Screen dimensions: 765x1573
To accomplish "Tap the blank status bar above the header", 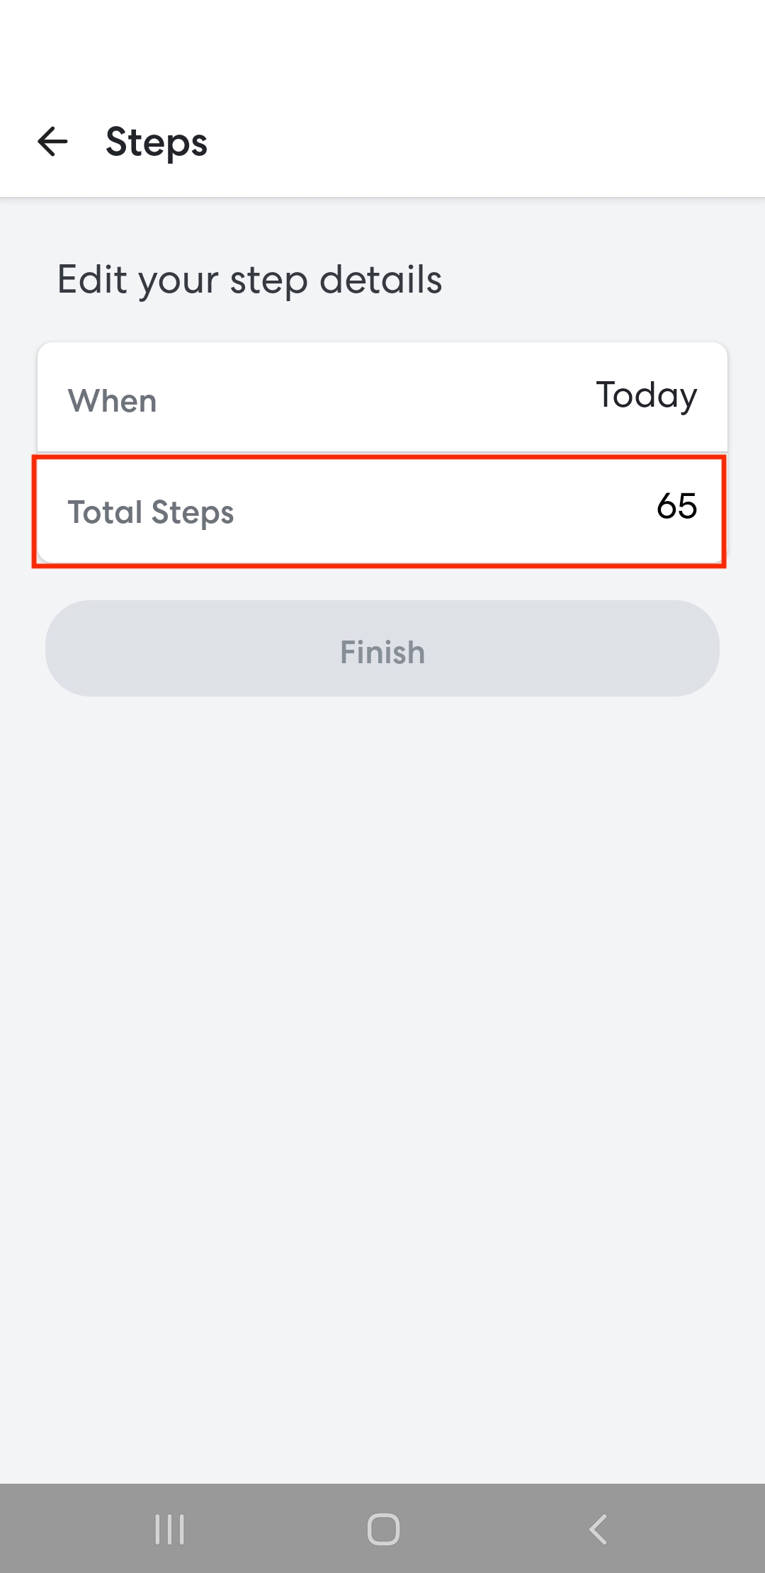I will (x=382, y=35).
